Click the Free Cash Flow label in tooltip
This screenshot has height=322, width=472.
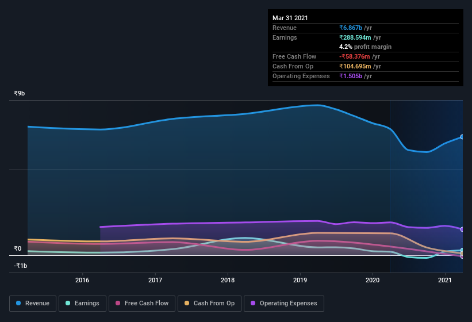coord(294,56)
